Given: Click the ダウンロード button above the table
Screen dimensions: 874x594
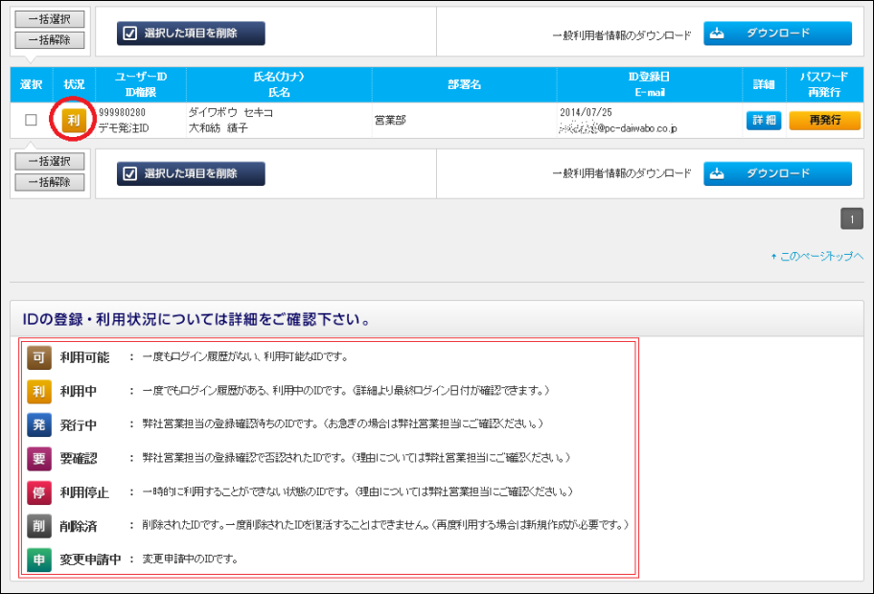Looking at the screenshot, I should pyautogui.click(x=777, y=34).
